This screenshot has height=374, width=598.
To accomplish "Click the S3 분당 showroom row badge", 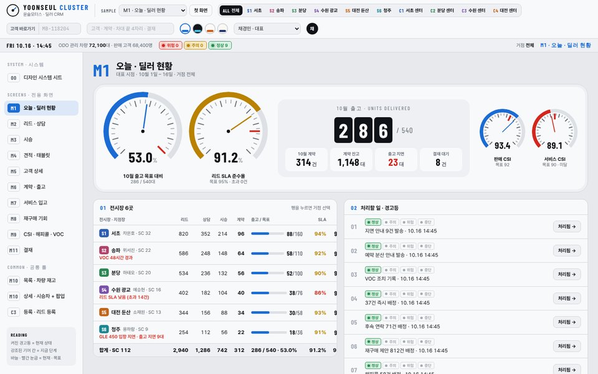I will click(104, 272).
